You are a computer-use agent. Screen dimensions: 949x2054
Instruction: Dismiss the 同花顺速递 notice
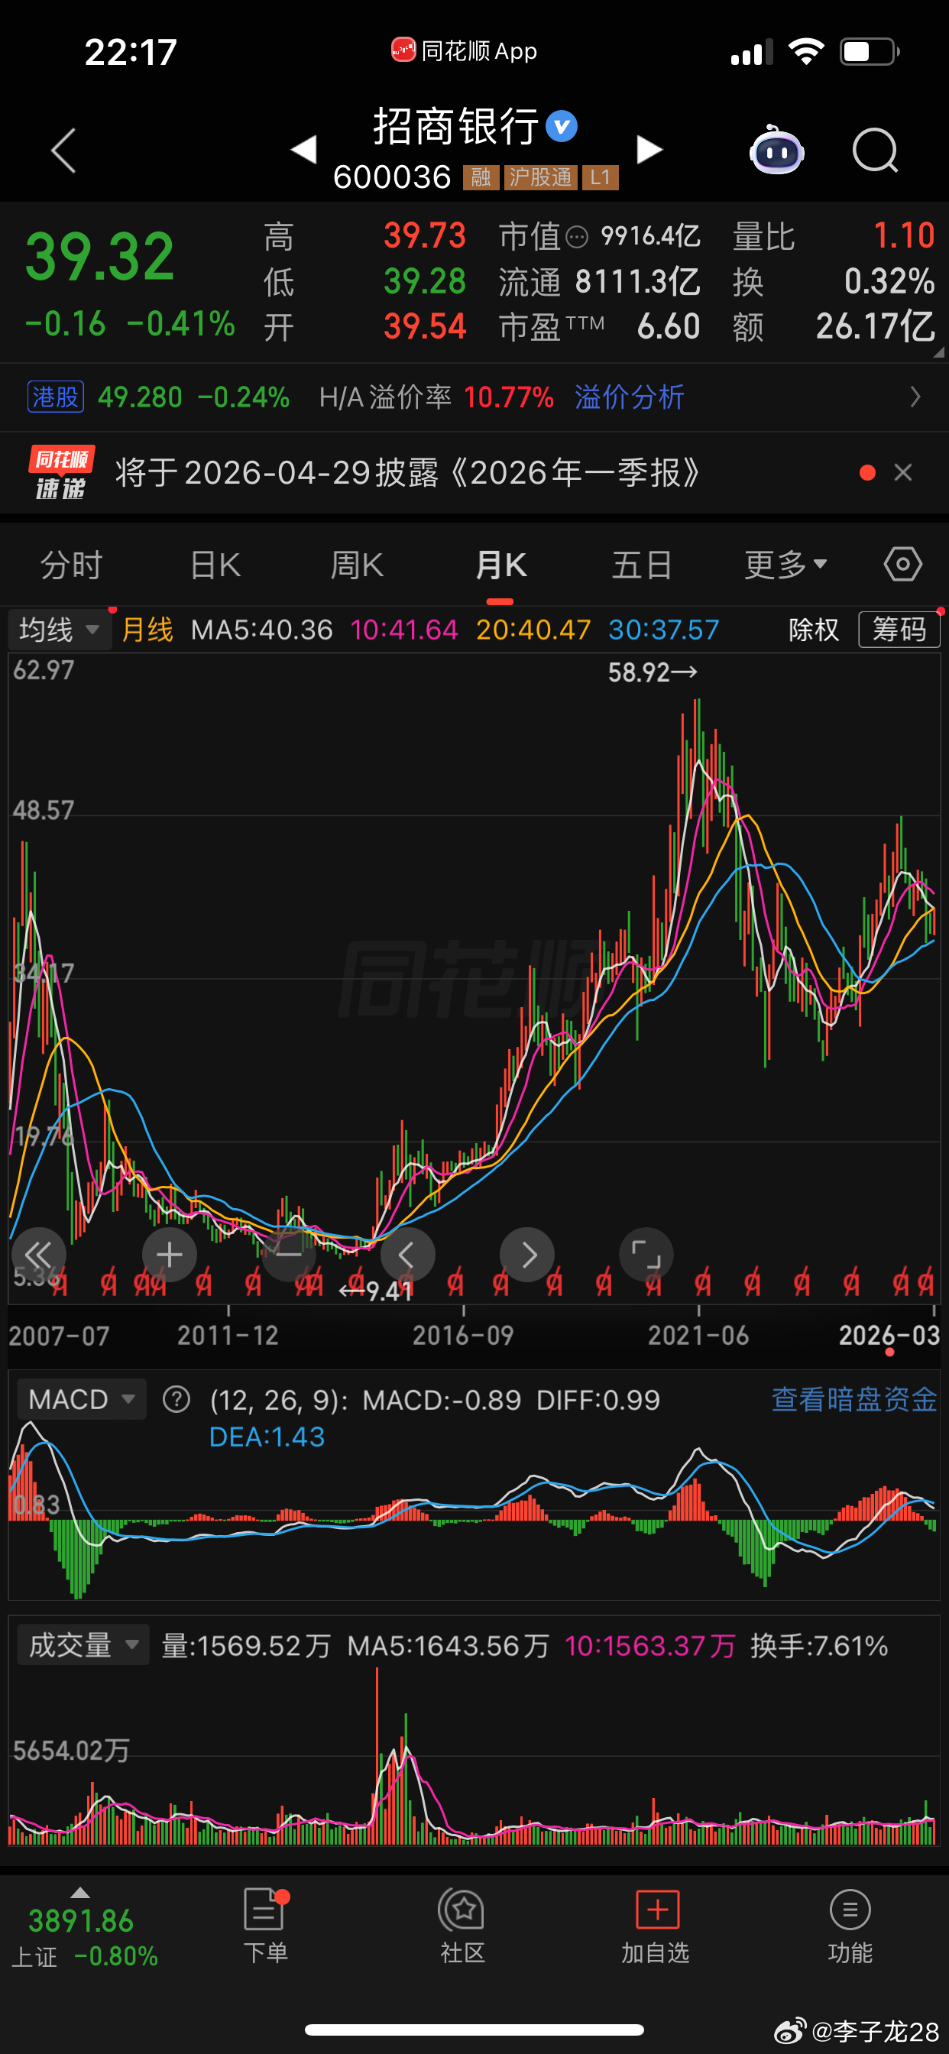[x=902, y=473]
